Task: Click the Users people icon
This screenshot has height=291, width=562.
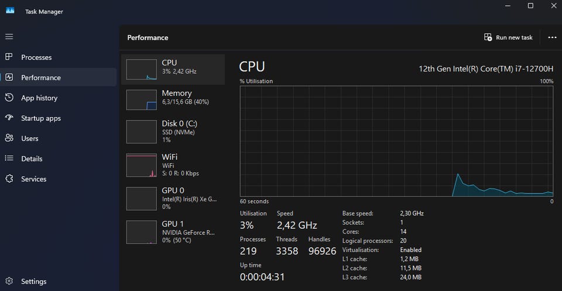Action: [x=9, y=138]
